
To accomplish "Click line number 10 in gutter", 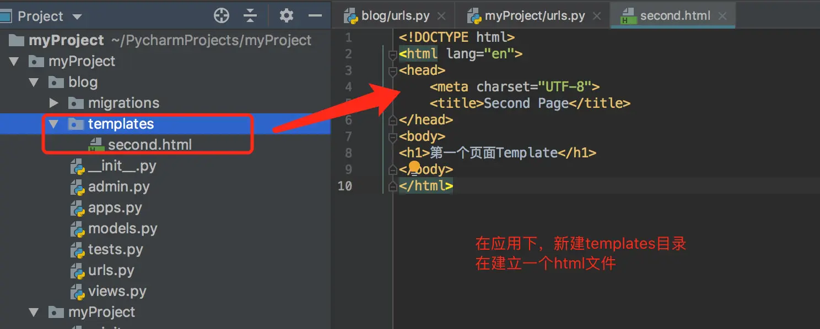I will pyautogui.click(x=344, y=186).
